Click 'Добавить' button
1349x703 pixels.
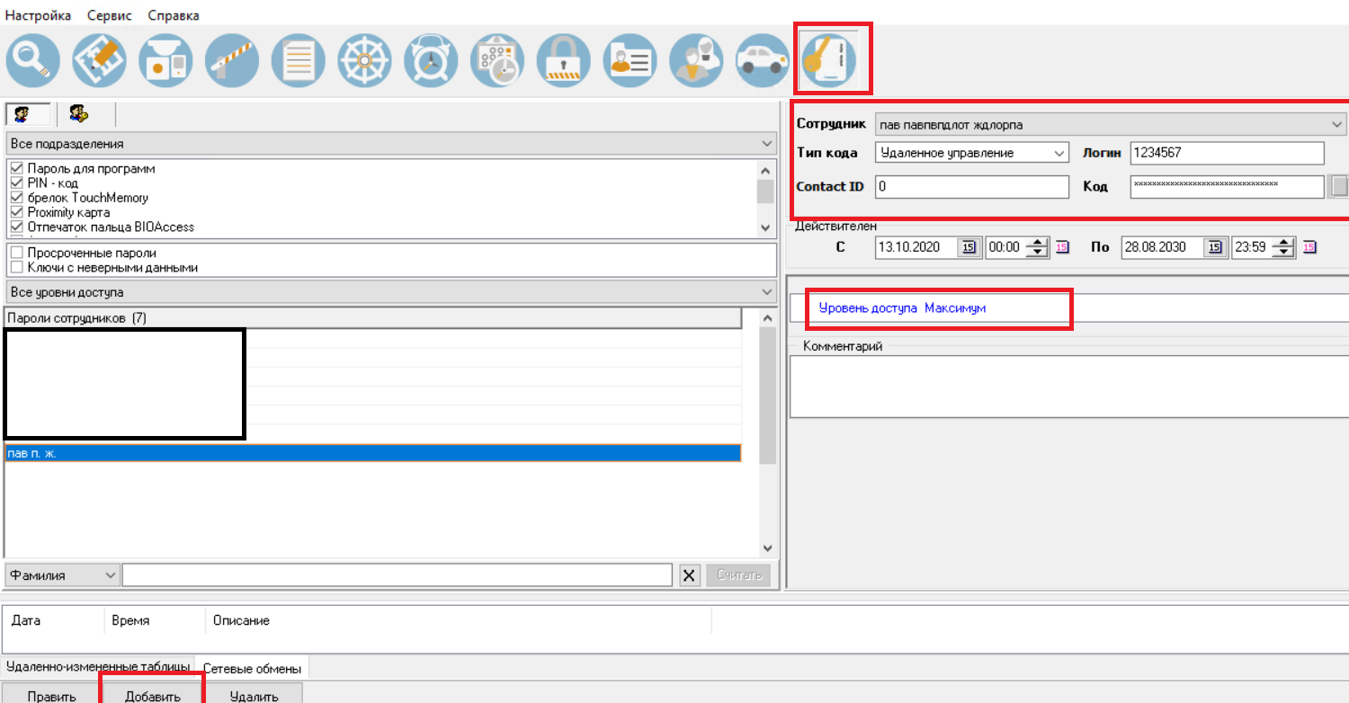pos(153,694)
